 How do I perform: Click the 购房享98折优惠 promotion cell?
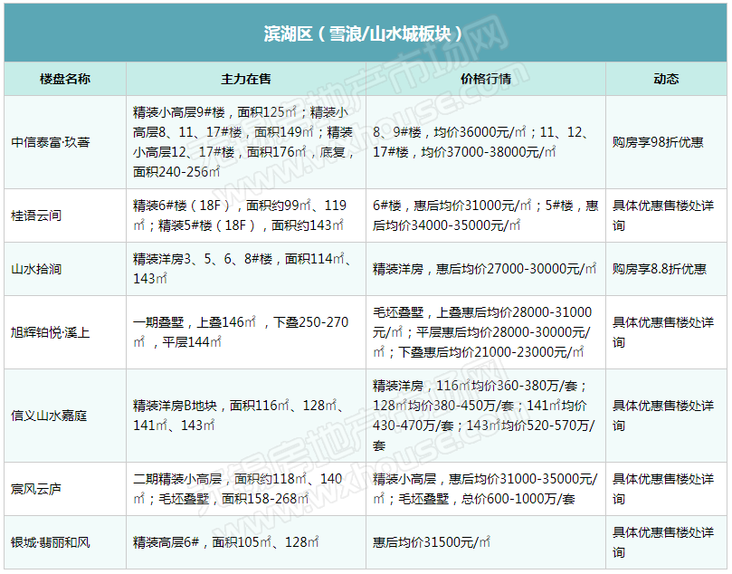click(x=658, y=142)
